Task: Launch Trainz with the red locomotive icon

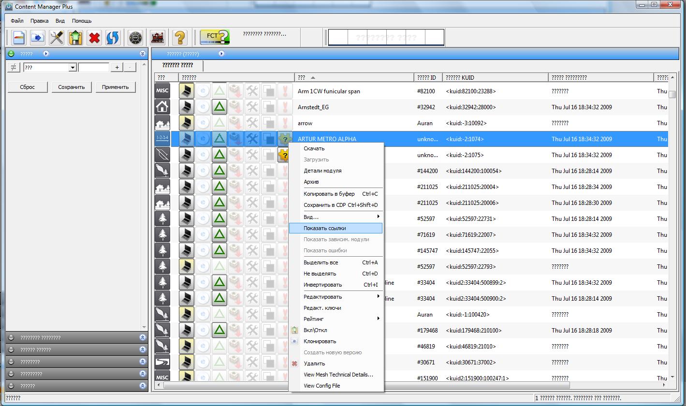Action: point(158,37)
